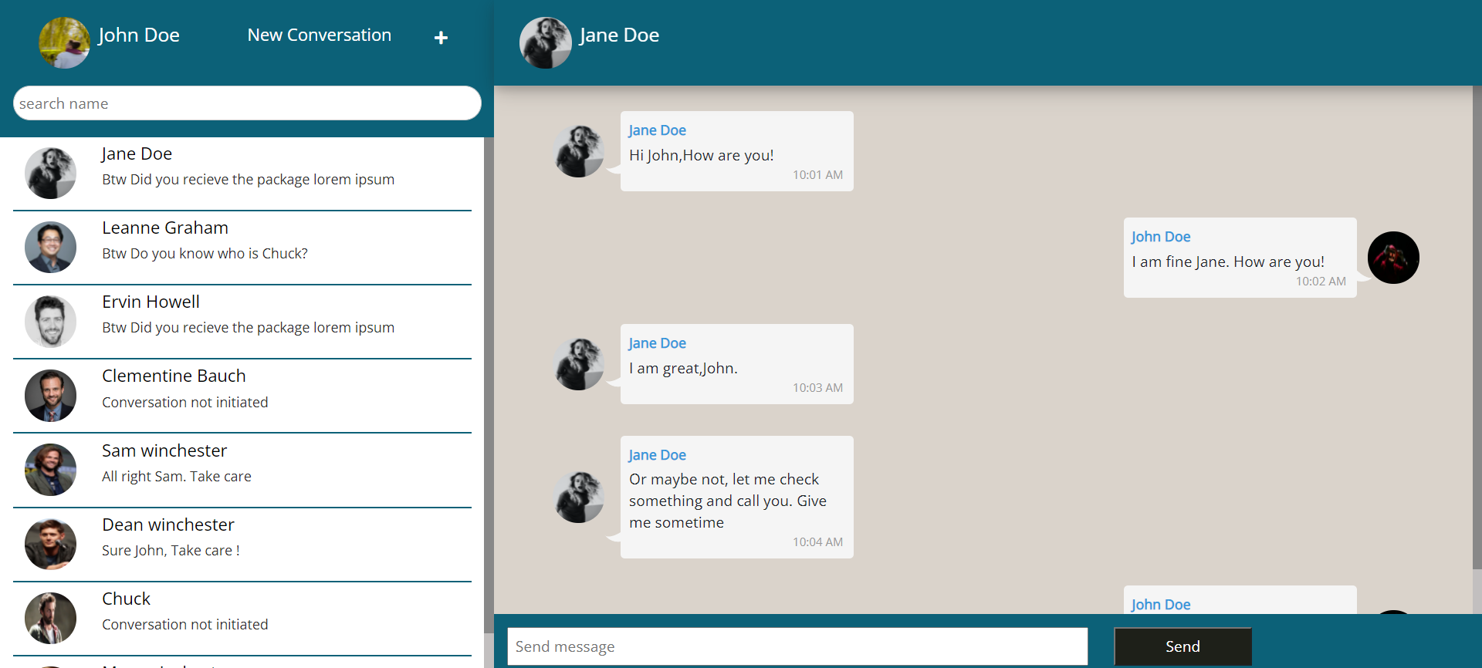Viewport: 1482px width, 668px height.
Task: Select Dean winchester's avatar in contact list
Action: (x=50, y=544)
